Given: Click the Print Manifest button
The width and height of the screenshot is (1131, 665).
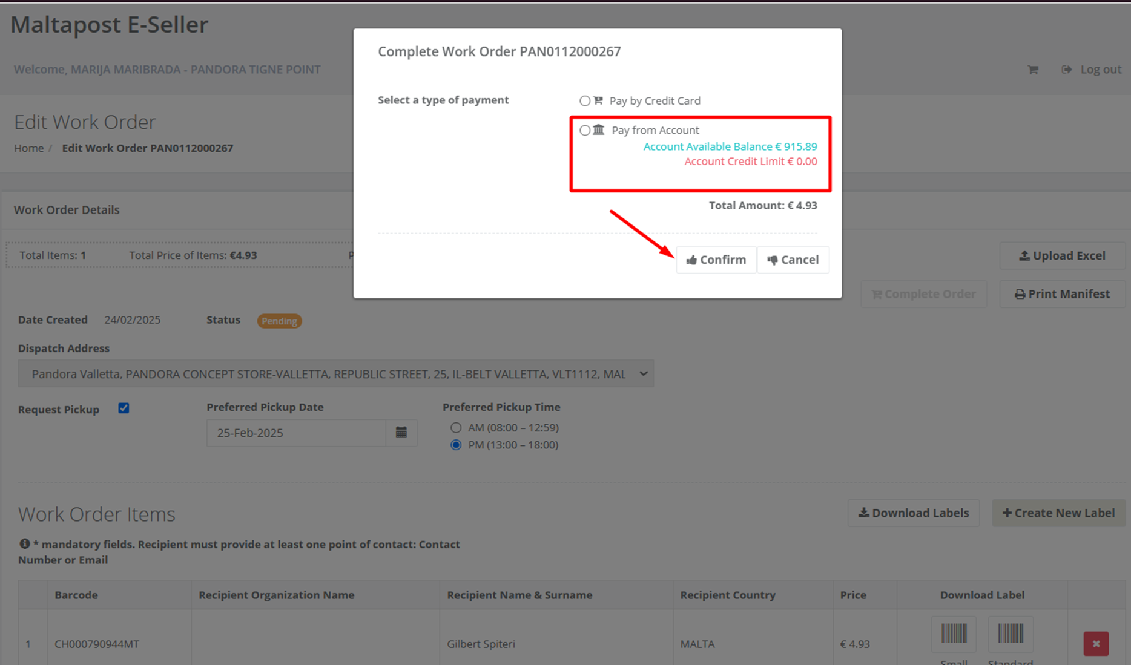Looking at the screenshot, I should point(1062,294).
